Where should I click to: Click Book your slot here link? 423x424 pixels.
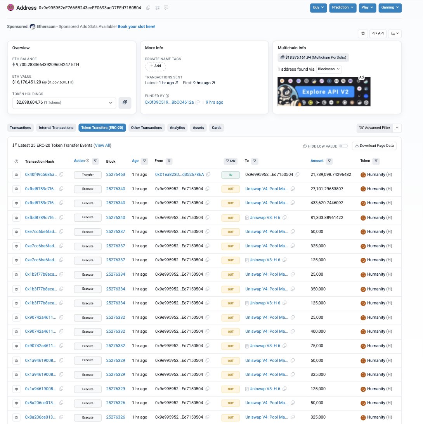click(137, 26)
